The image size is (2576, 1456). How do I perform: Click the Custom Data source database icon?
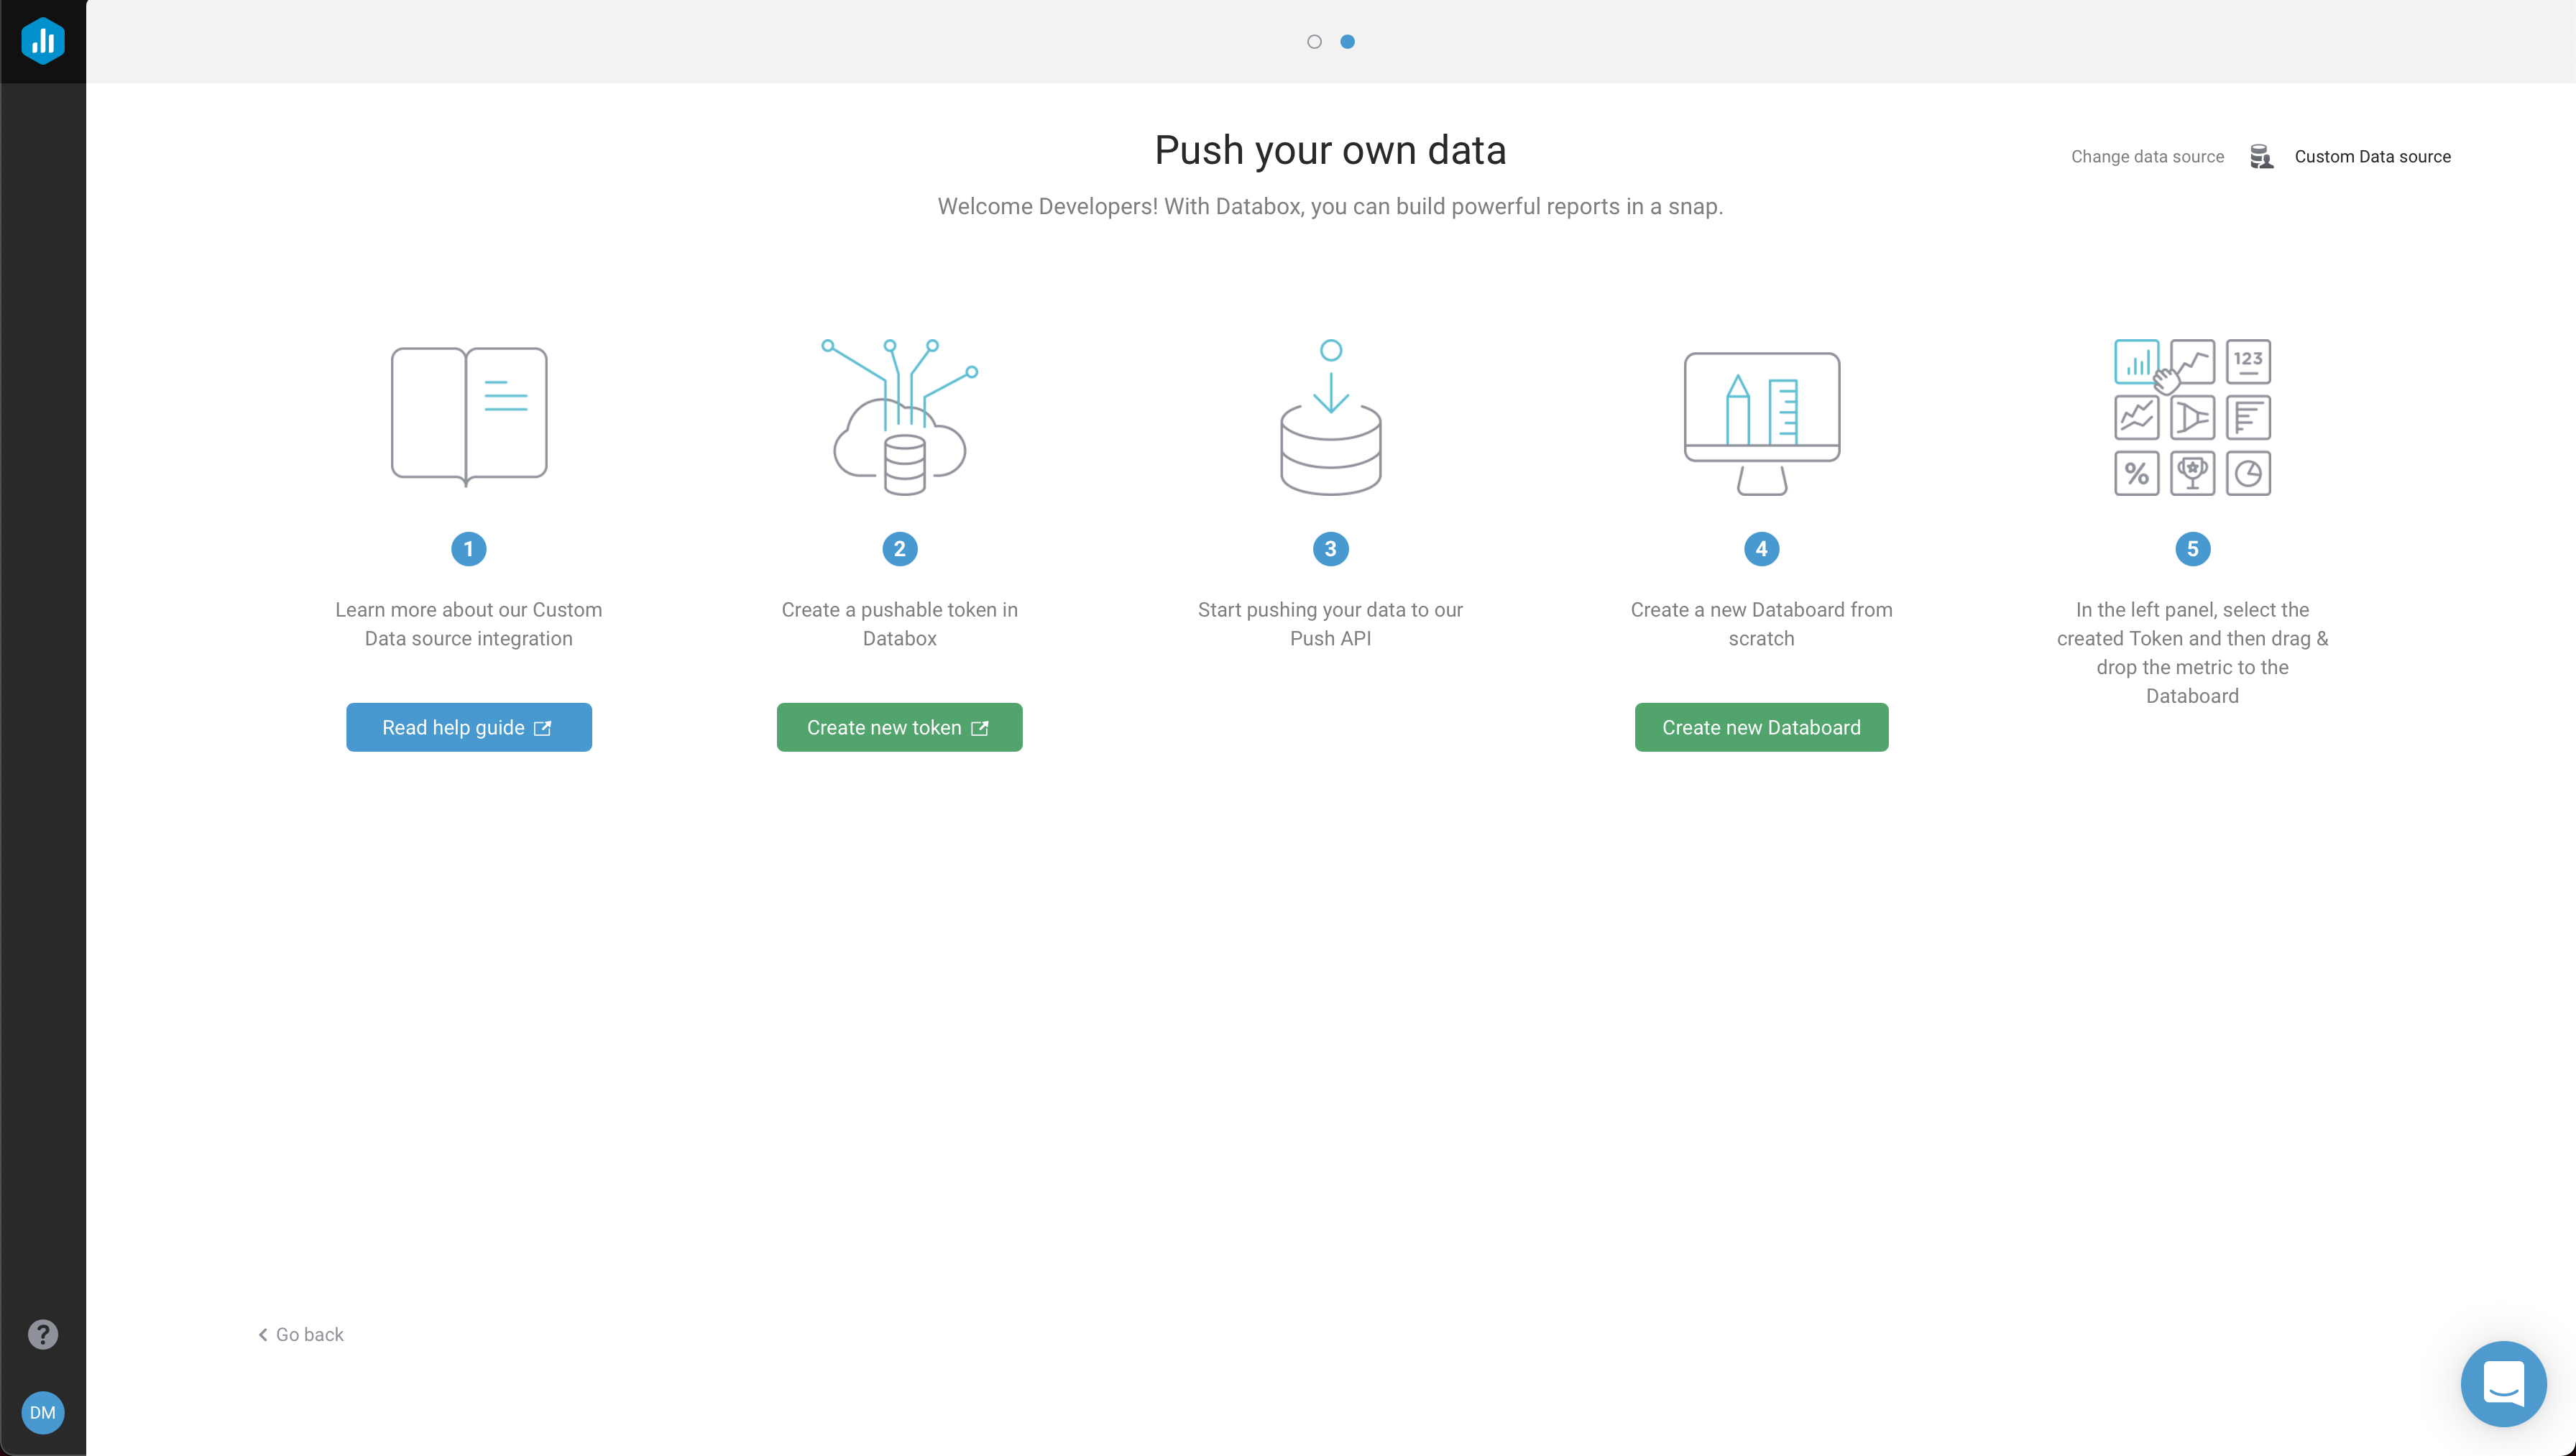point(2261,157)
